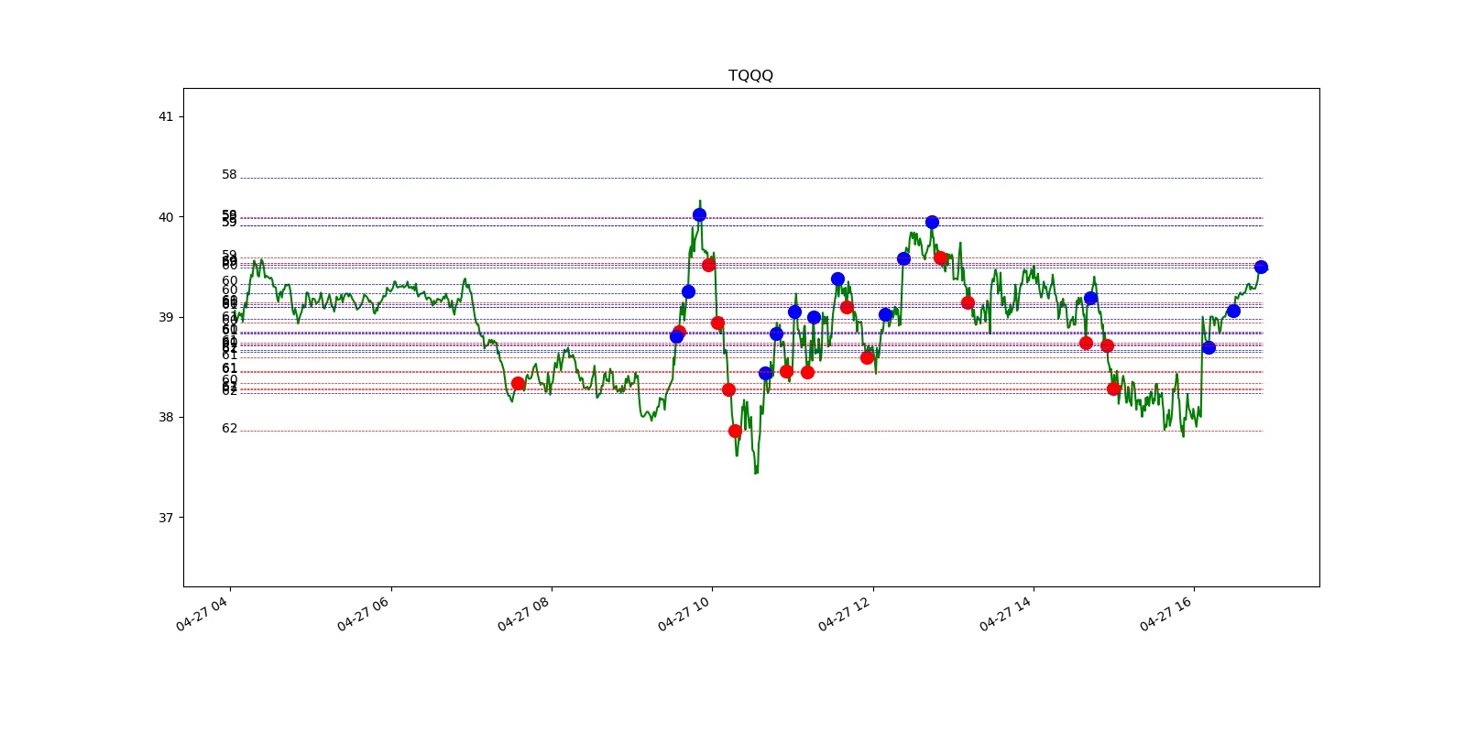Click the level label 62 on the lowest red dotted line
Screen dimensions: 1466x733
[229, 428]
